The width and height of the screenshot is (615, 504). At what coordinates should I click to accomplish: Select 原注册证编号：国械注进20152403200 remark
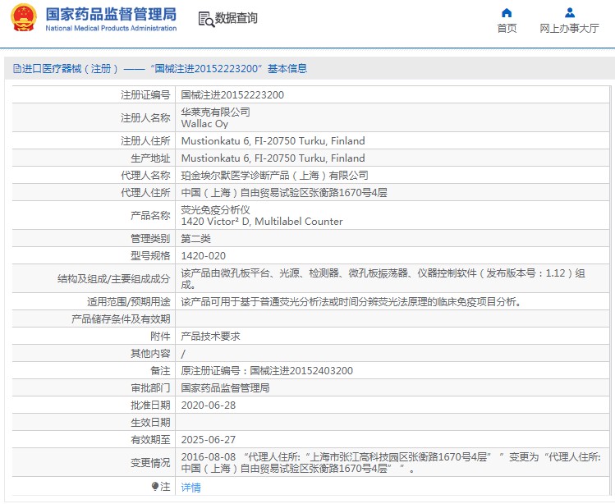pyautogui.click(x=267, y=371)
